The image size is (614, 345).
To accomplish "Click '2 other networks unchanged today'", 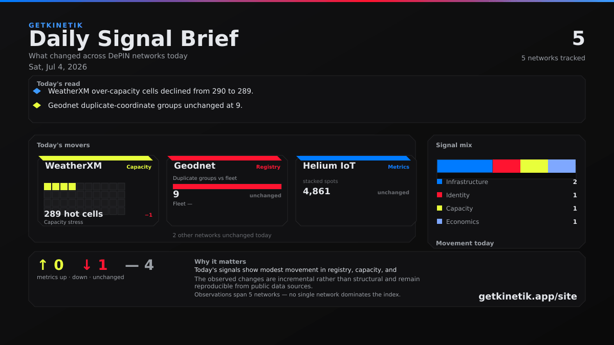I will pyautogui.click(x=222, y=235).
